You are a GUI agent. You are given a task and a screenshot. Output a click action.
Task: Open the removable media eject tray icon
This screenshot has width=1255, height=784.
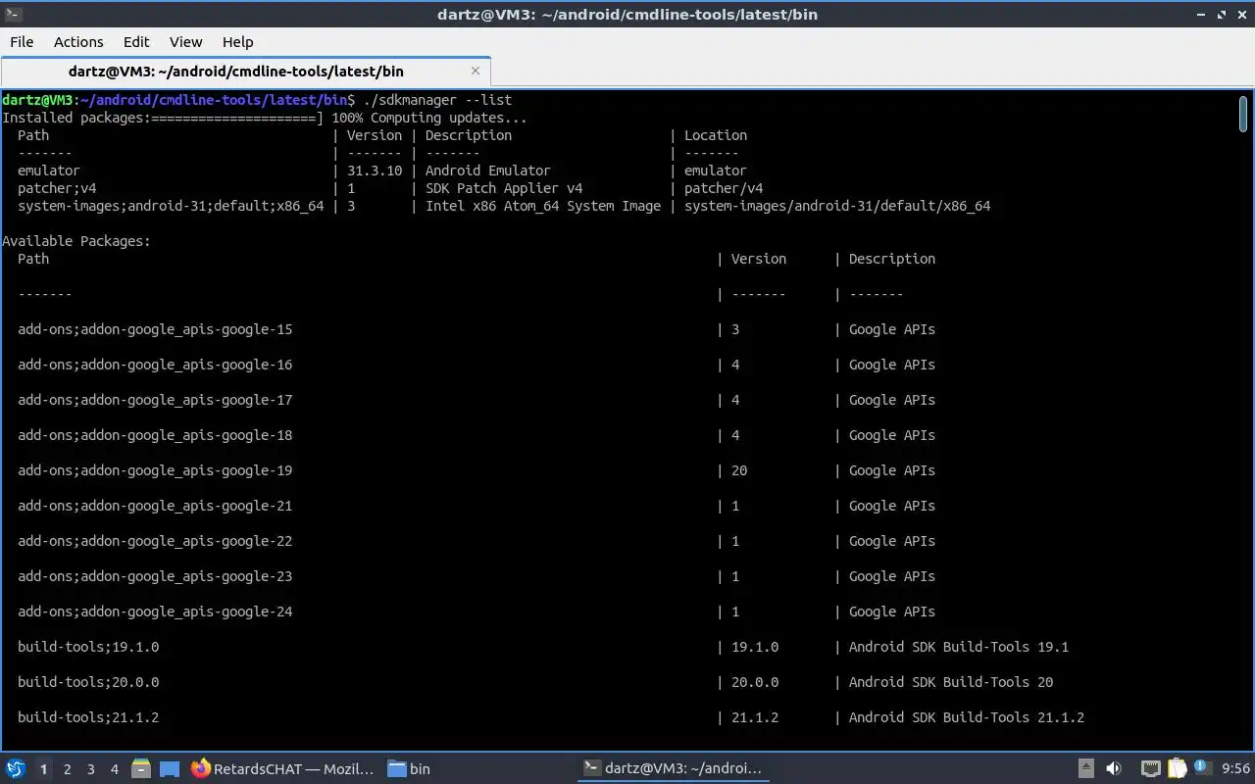point(1086,768)
